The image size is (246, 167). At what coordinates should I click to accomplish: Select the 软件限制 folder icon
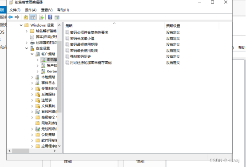point(37,140)
